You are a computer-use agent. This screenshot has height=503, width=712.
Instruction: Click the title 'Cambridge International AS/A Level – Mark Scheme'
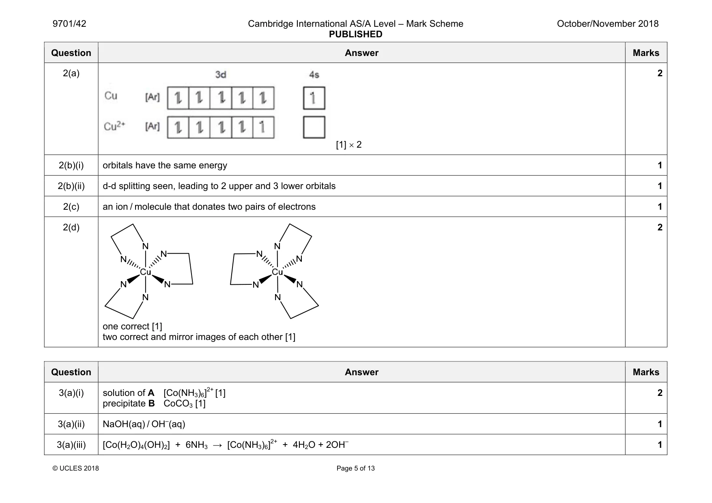tap(355, 24)
